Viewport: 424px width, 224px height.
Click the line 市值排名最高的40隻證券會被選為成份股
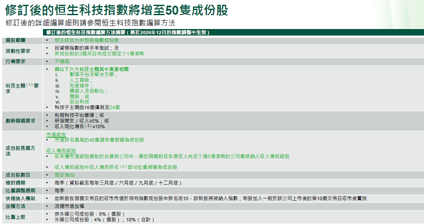(x=99, y=140)
